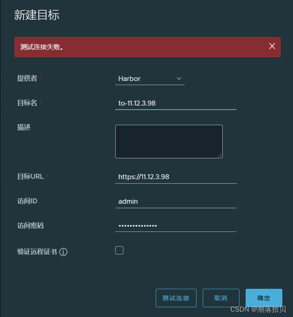Confirm with the 确定 button

pos(264,298)
